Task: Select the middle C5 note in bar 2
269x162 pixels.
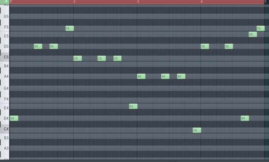Action: pos(102,58)
